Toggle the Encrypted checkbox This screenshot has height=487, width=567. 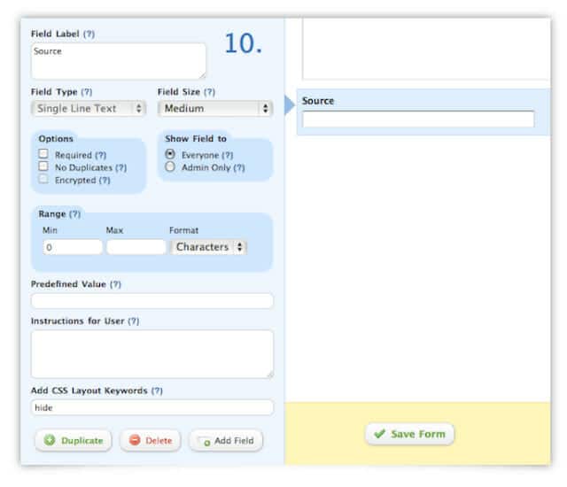point(43,179)
